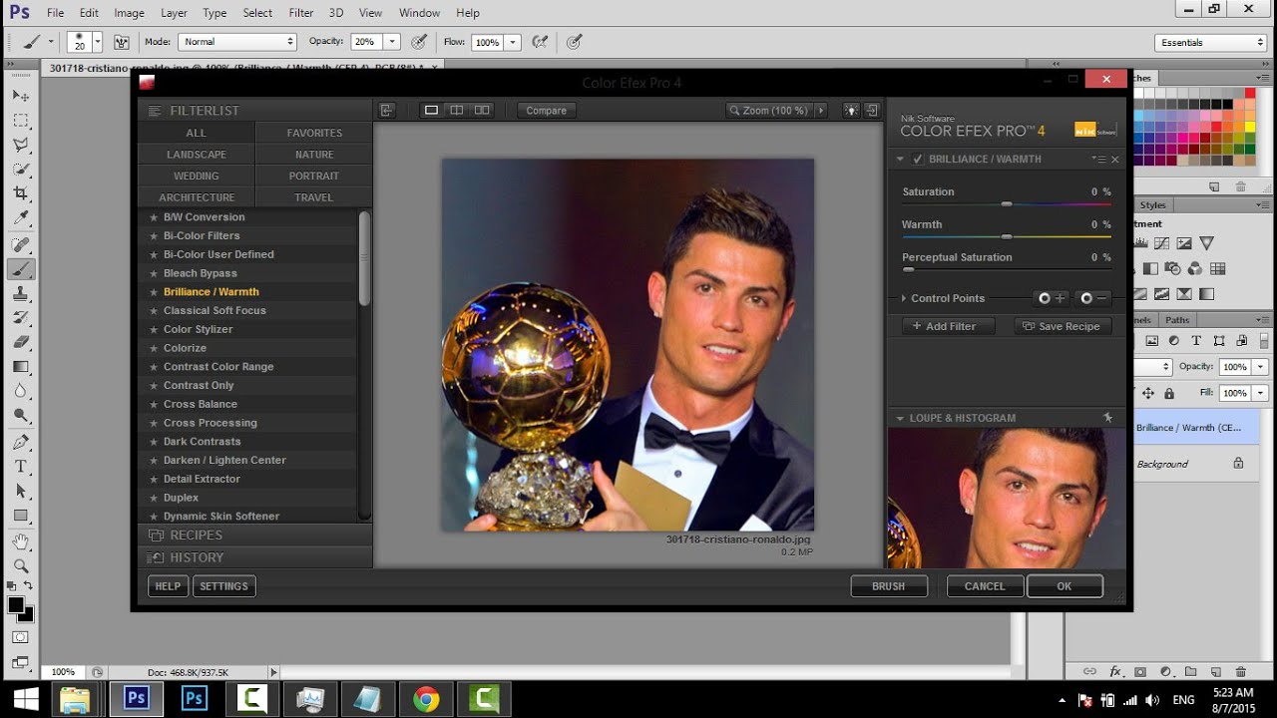Click the remove control point button

click(1093, 298)
